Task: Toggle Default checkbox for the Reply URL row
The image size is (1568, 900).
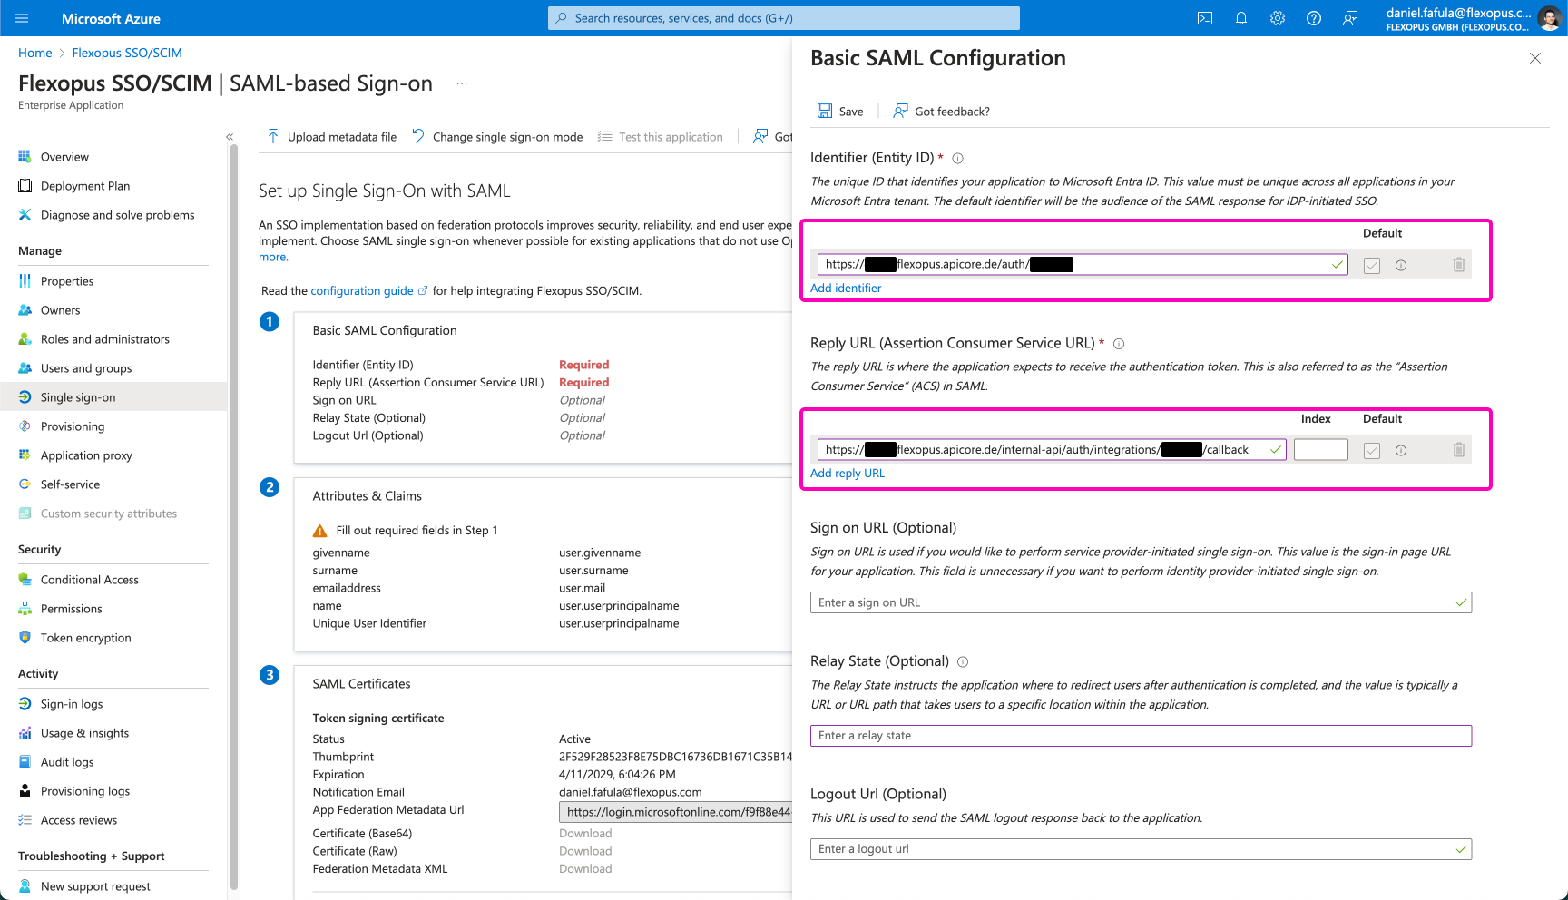Action: point(1372,451)
